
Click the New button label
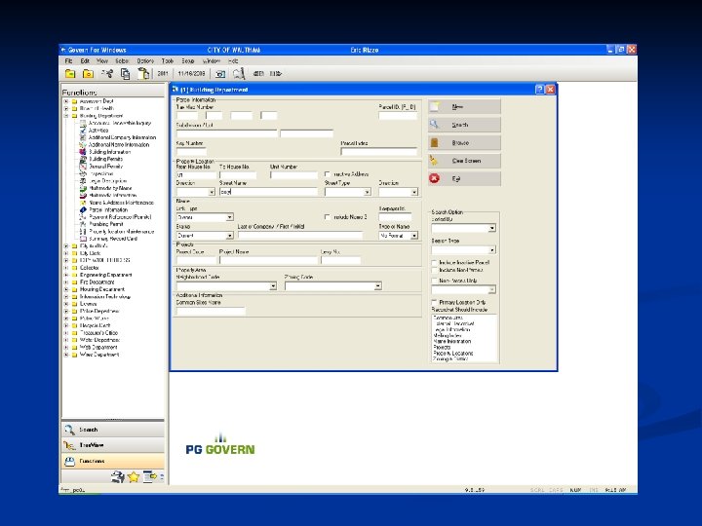pos(457,107)
